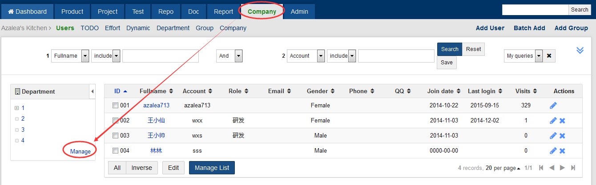Image resolution: width=596 pixels, height=185 pixels.
Task: Click the Add User link
Action: tap(490, 28)
